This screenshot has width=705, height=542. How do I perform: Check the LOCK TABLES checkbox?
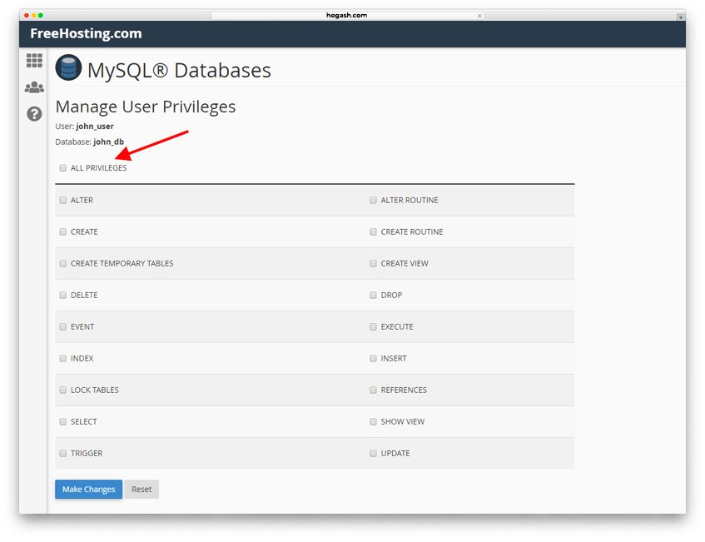click(x=63, y=390)
